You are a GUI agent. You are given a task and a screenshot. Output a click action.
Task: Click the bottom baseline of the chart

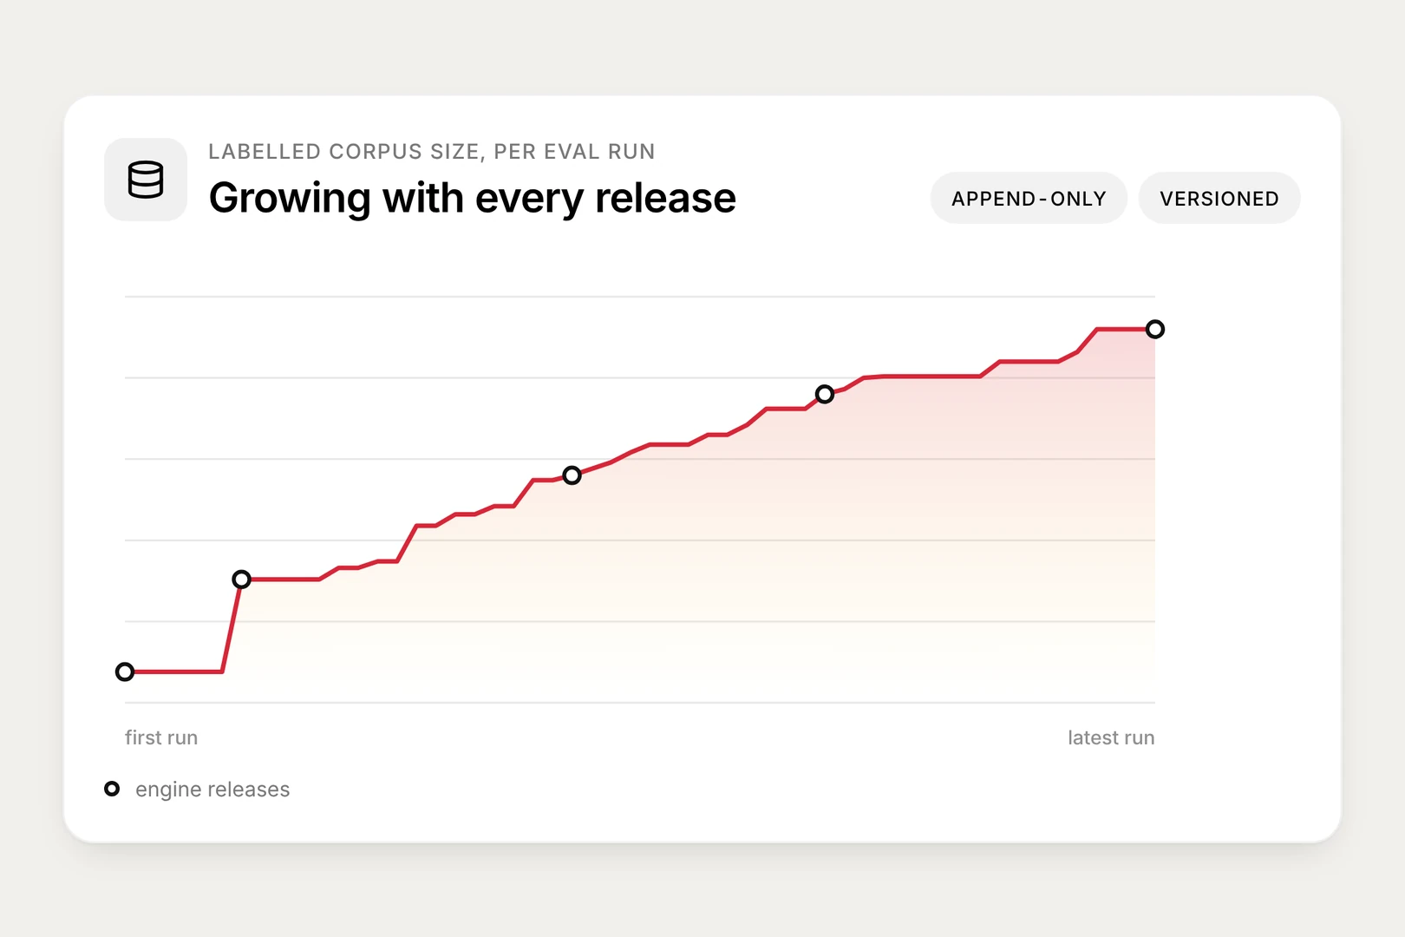(x=640, y=703)
